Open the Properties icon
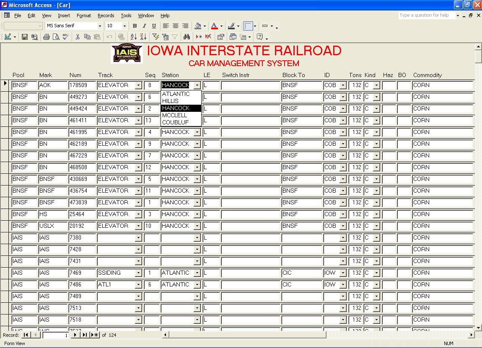 (x=221, y=37)
